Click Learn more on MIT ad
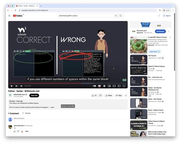The height and width of the screenshot is (144, 181). [155, 52]
